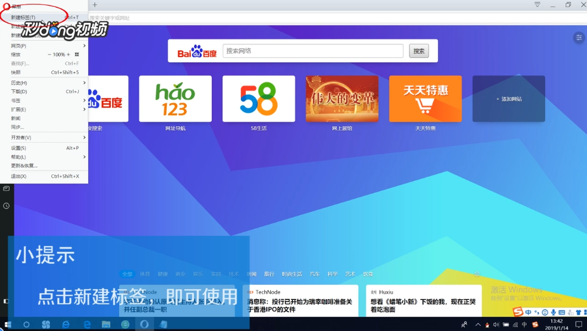Select 新建标签(T) menu item
Viewport: 587px width, 331px height.
click(x=44, y=17)
